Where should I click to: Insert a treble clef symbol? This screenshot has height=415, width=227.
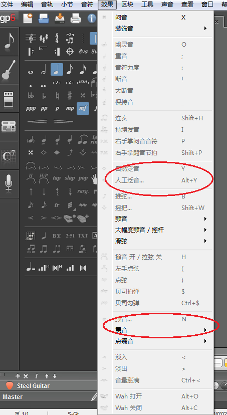click(x=31, y=38)
